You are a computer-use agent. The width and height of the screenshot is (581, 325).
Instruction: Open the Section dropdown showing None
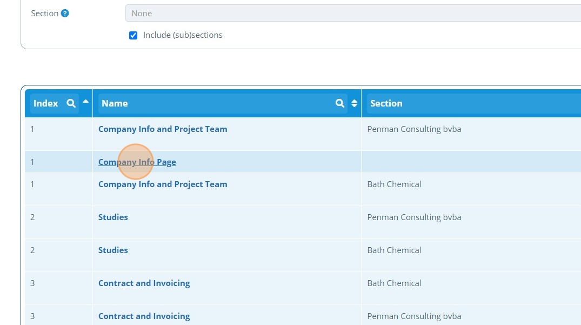[351, 14]
